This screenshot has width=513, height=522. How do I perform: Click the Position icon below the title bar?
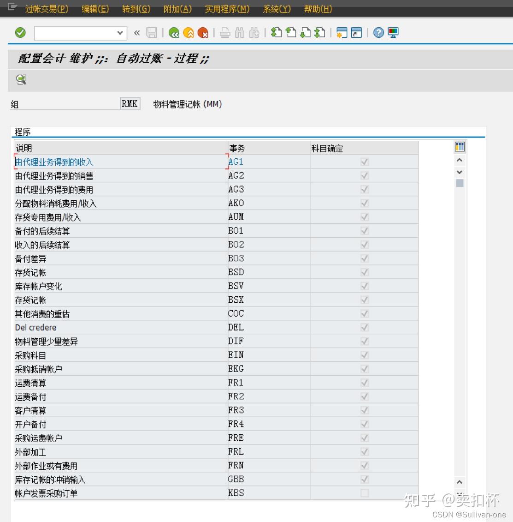coord(21,79)
